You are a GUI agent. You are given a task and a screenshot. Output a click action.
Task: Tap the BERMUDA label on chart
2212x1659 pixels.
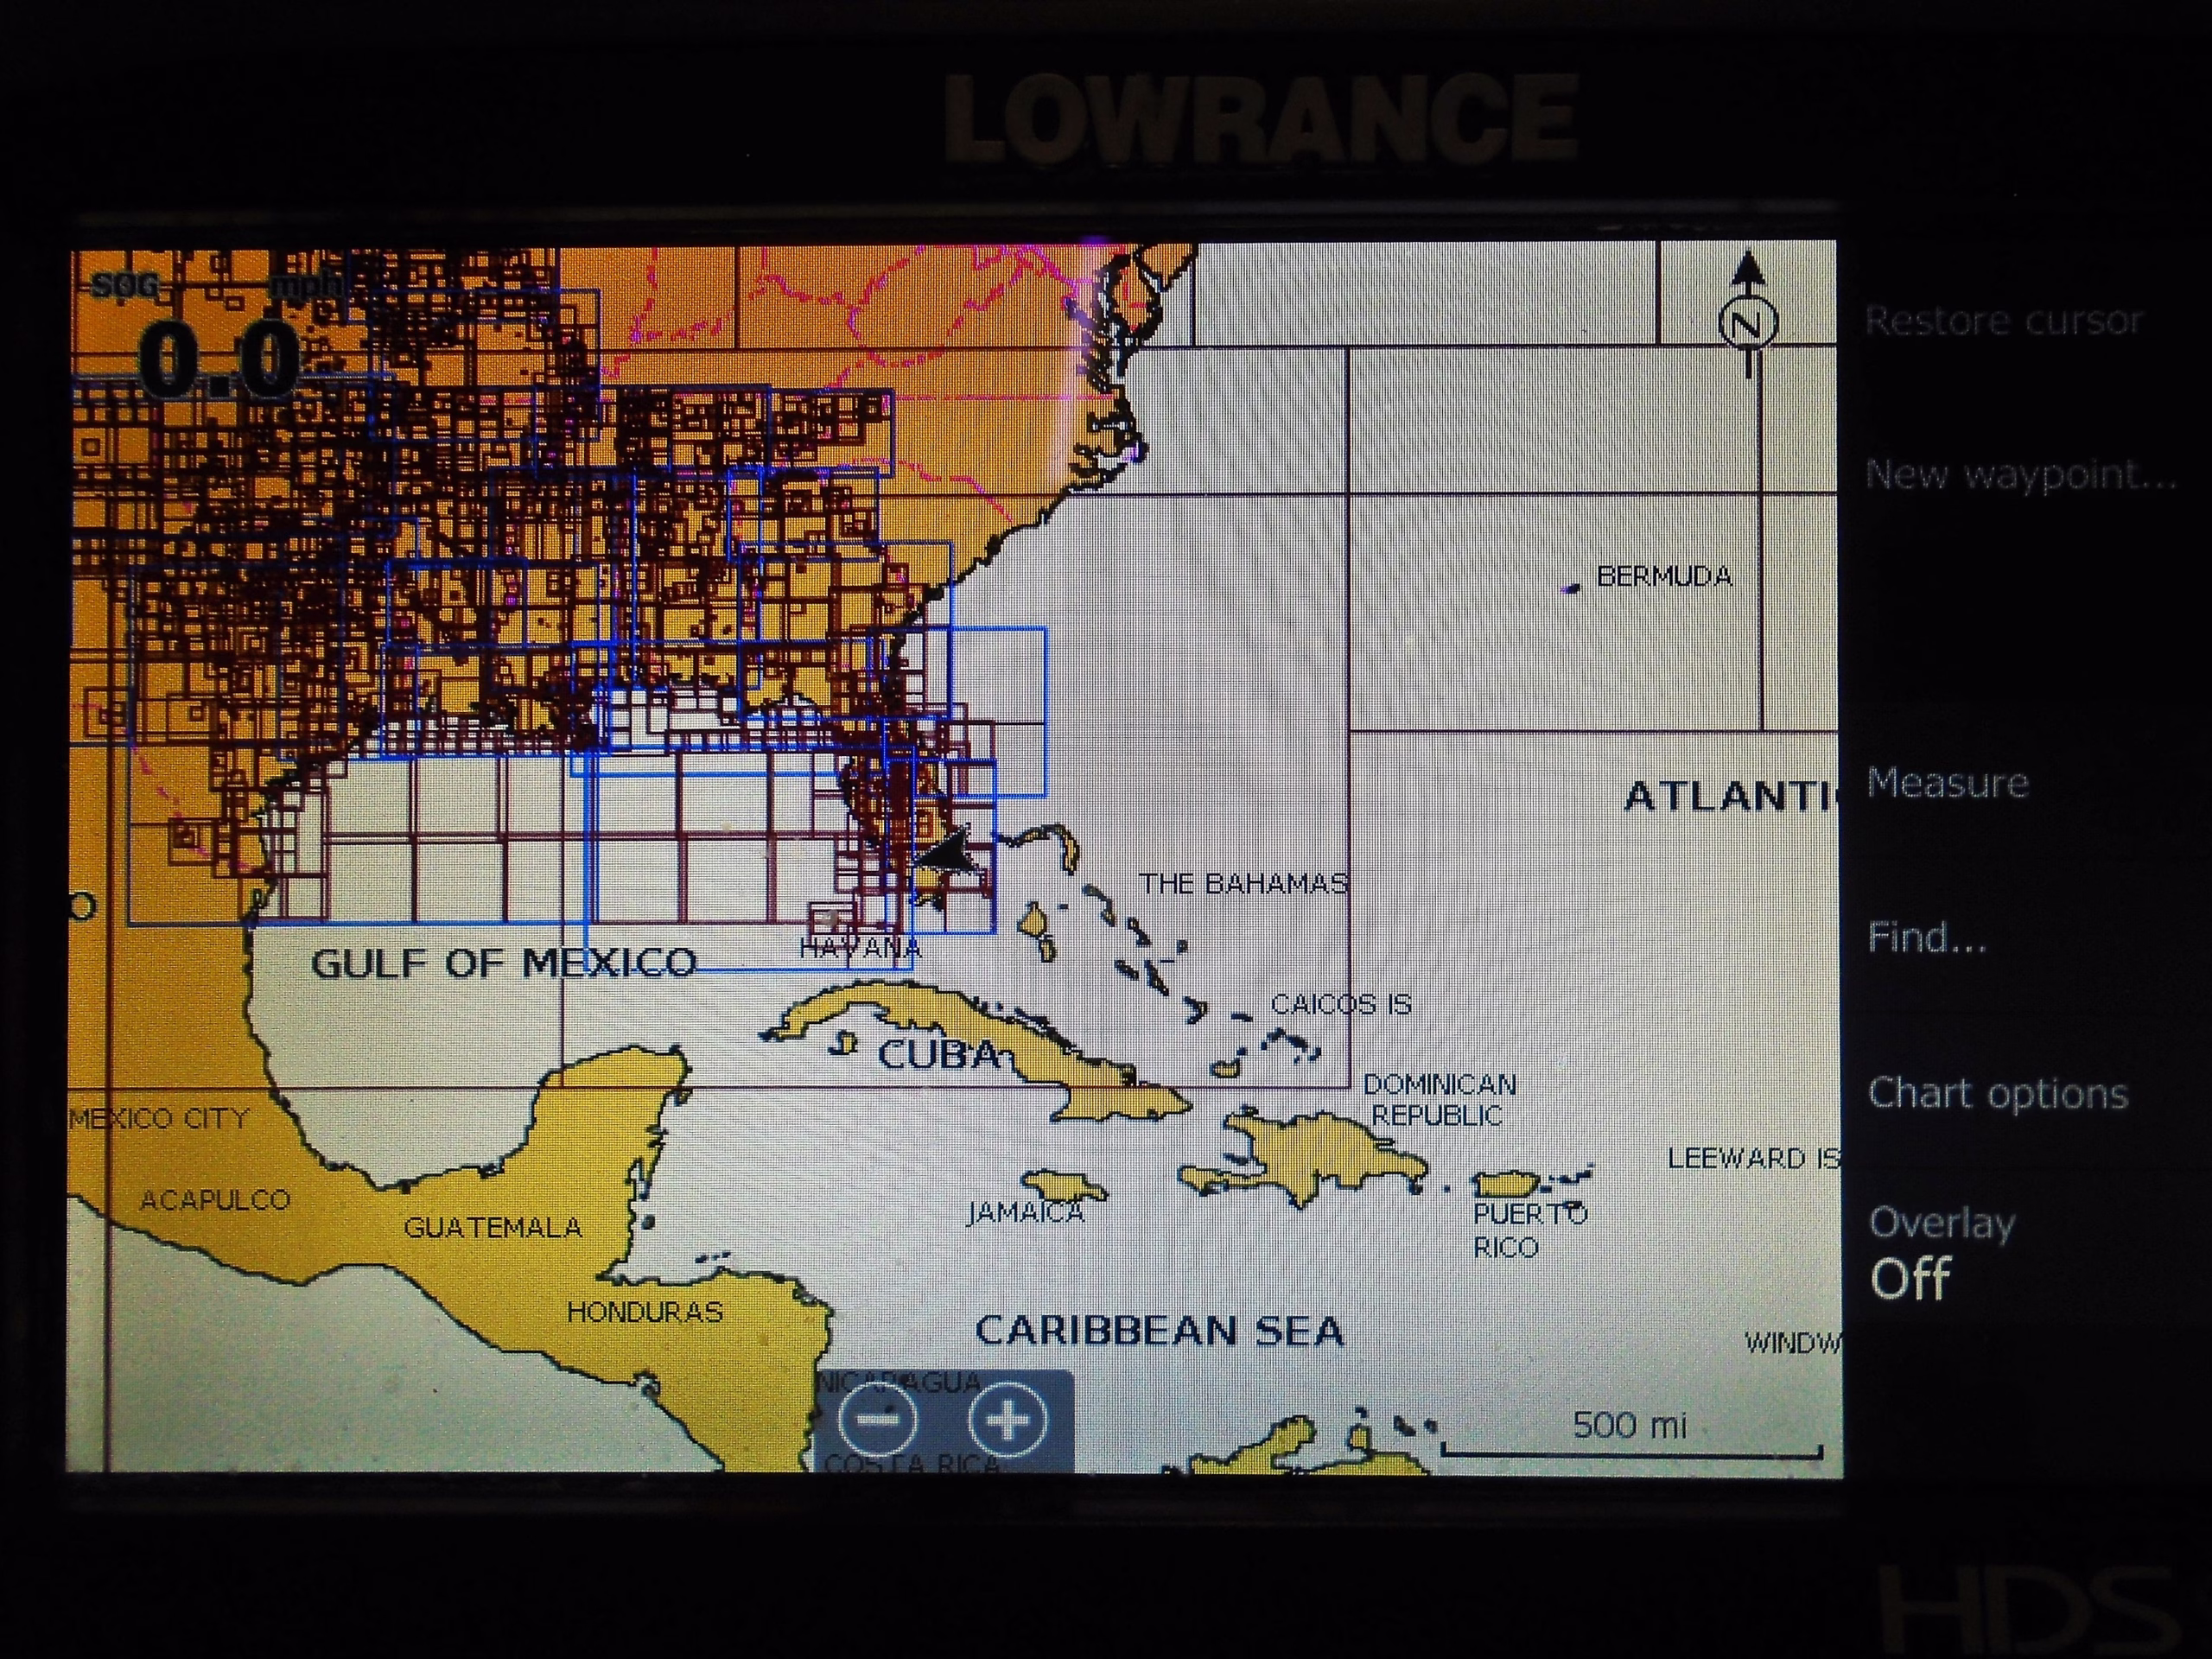[x=1664, y=576]
